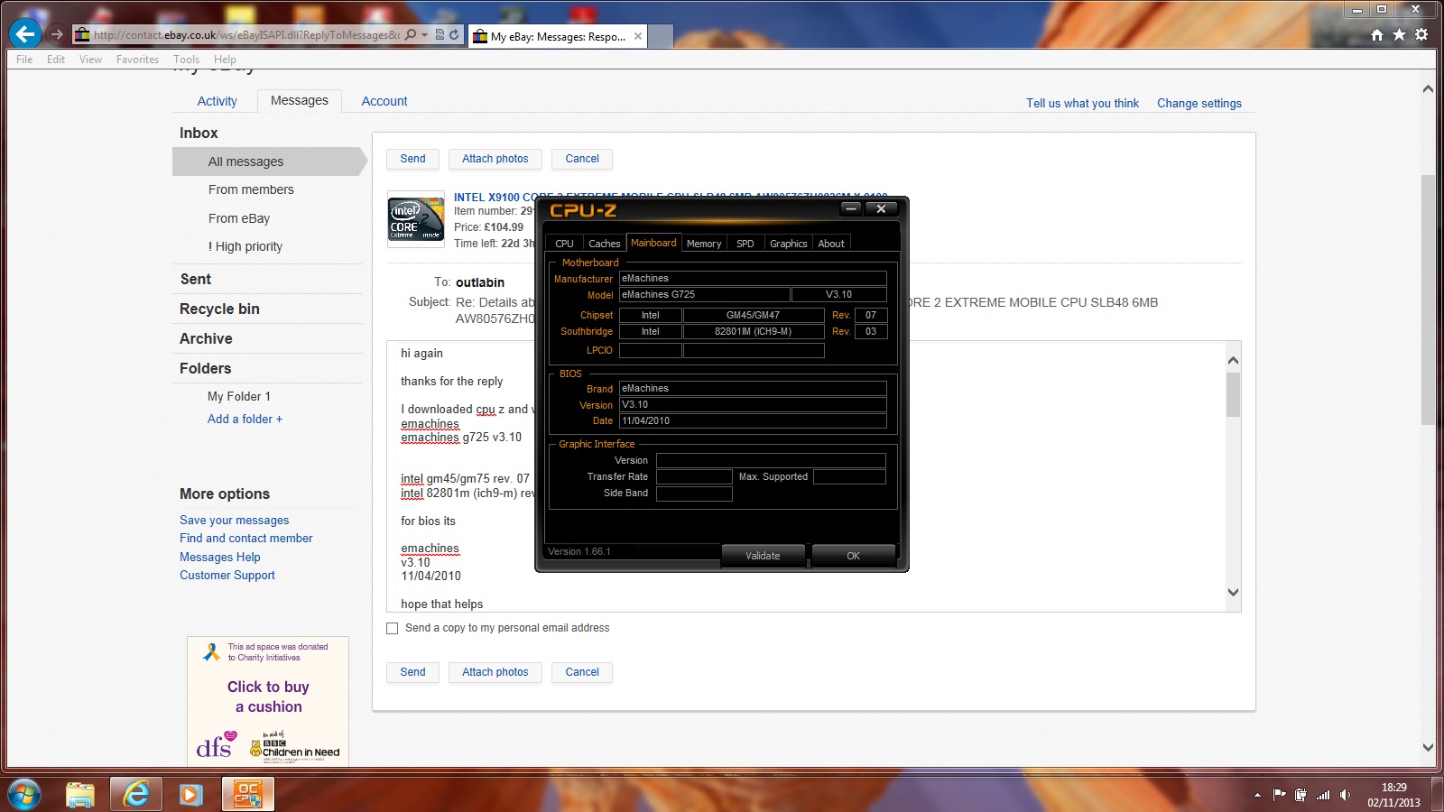The width and height of the screenshot is (1444, 812).
Task: Open Windows Explorer from the taskbar
Action: click(x=80, y=794)
